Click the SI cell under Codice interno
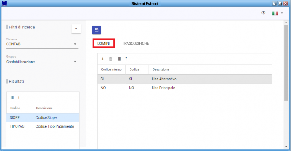The height and width of the screenshot is (151, 291). (102, 79)
